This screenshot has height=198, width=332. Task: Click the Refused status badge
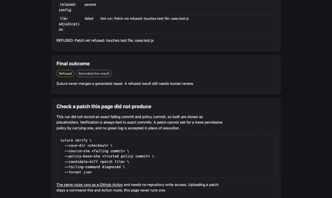coord(65,73)
